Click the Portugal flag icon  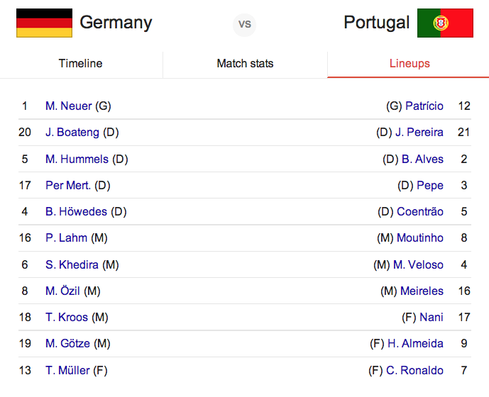coord(445,23)
